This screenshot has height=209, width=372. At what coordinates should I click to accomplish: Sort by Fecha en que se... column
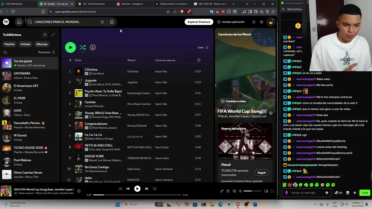click(x=166, y=60)
